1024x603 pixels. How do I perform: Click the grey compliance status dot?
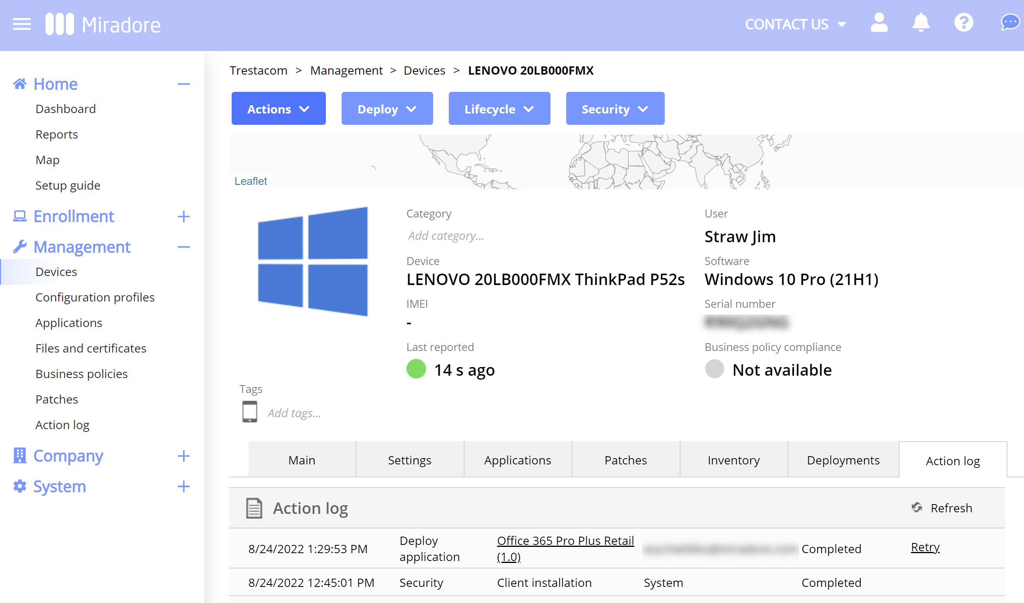tap(714, 369)
